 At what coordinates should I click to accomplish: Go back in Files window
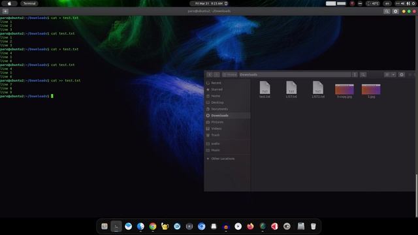tap(210, 74)
